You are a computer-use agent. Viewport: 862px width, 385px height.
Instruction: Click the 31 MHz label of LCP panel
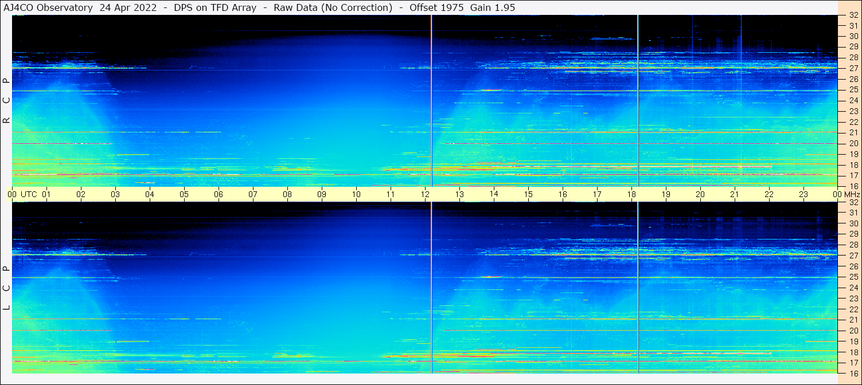[x=853, y=213]
